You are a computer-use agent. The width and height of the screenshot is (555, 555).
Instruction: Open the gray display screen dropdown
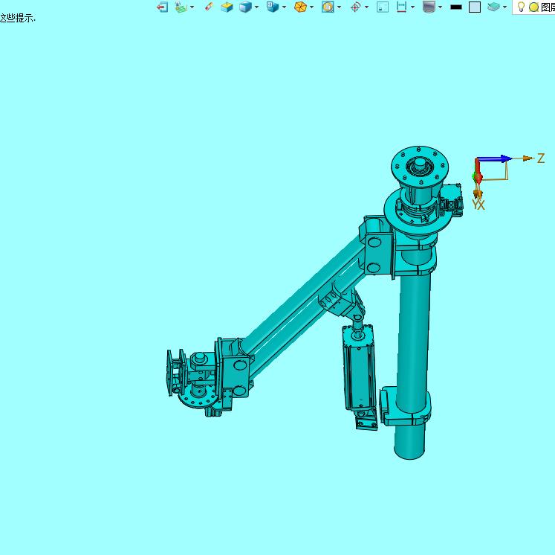(441, 7)
